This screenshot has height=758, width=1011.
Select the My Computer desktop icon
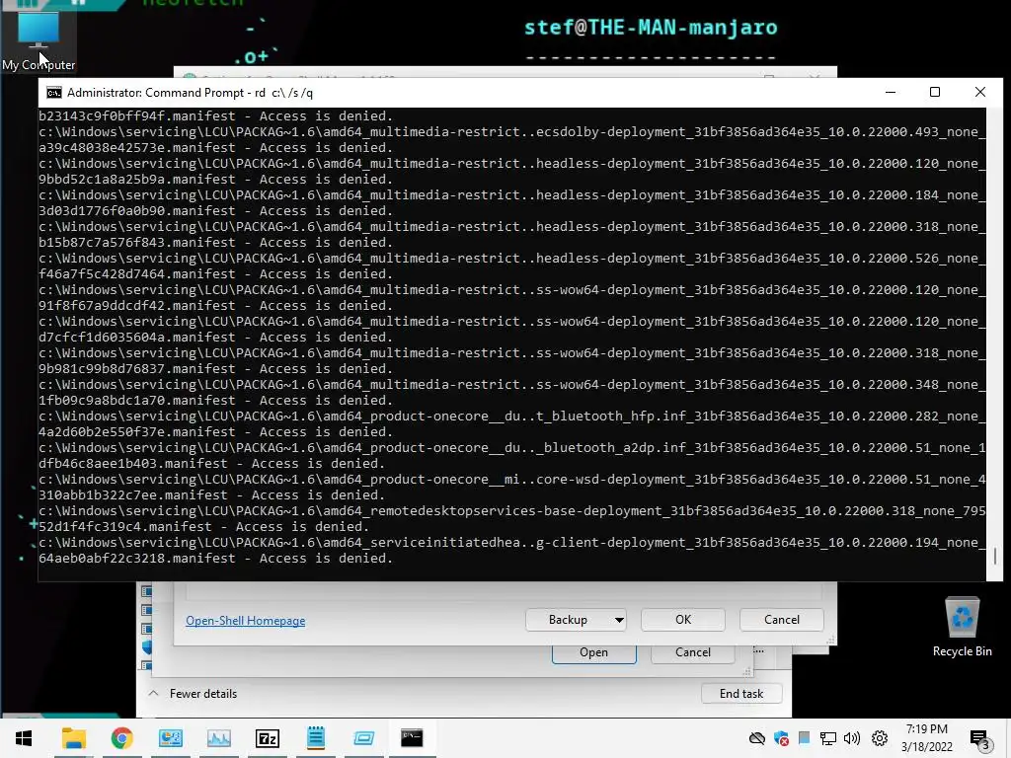pos(39,41)
